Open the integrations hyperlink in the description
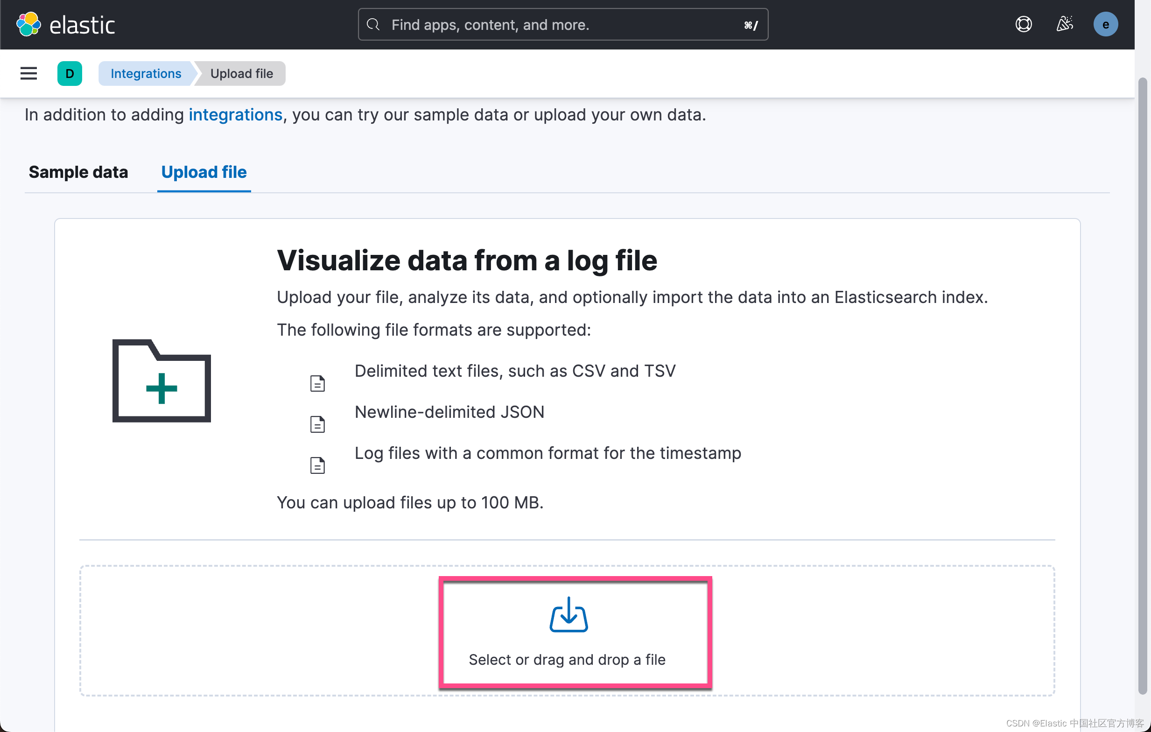The image size is (1151, 732). [235, 115]
